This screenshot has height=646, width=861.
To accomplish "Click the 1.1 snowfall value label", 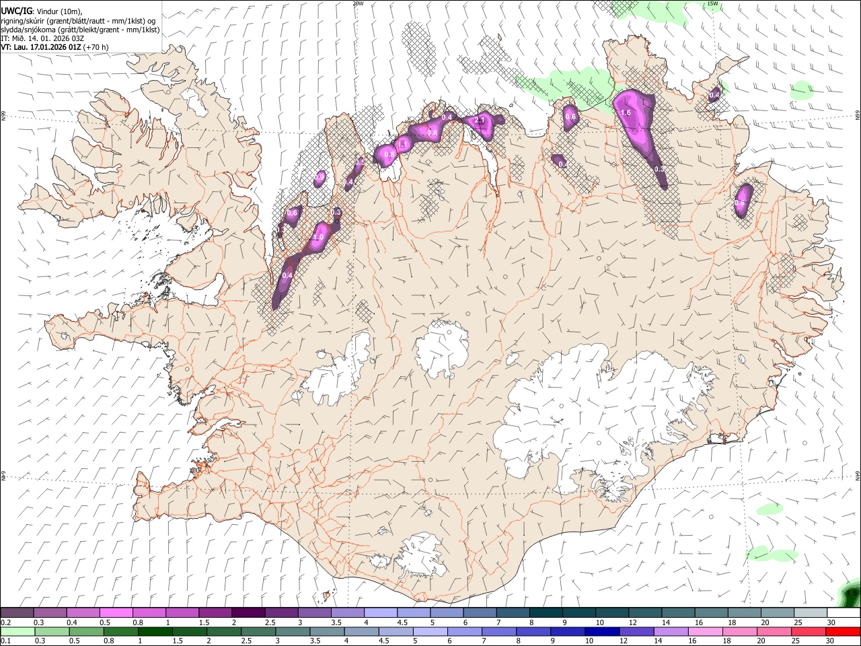I will click(x=402, y=145).
